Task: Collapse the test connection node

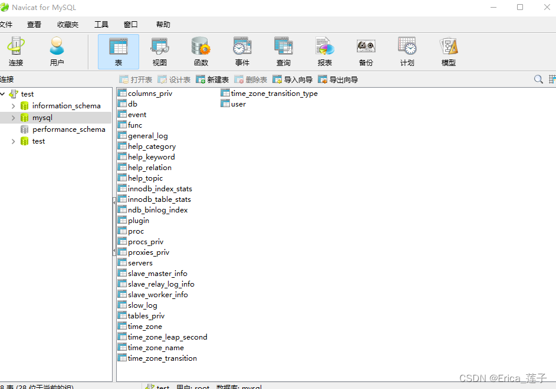Action: click(2, 94)
